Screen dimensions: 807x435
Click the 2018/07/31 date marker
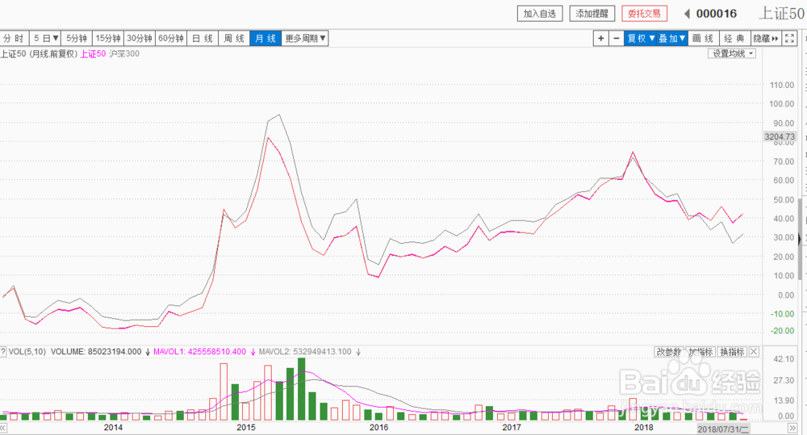point(722,429)
